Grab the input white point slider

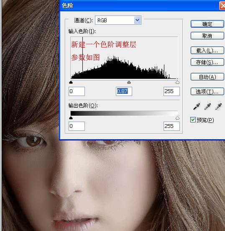point(177,82)
